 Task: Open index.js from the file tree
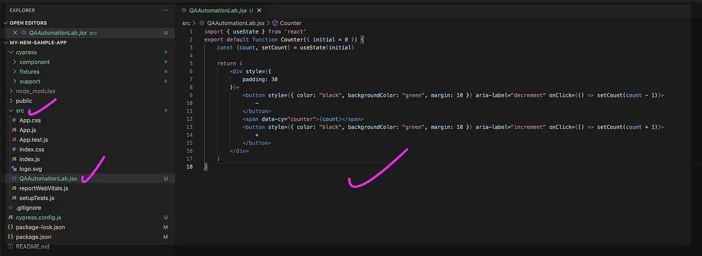(30, 159)
